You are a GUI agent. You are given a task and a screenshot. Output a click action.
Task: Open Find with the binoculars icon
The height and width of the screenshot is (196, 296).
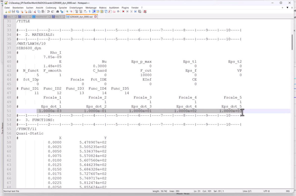point(58,12)
